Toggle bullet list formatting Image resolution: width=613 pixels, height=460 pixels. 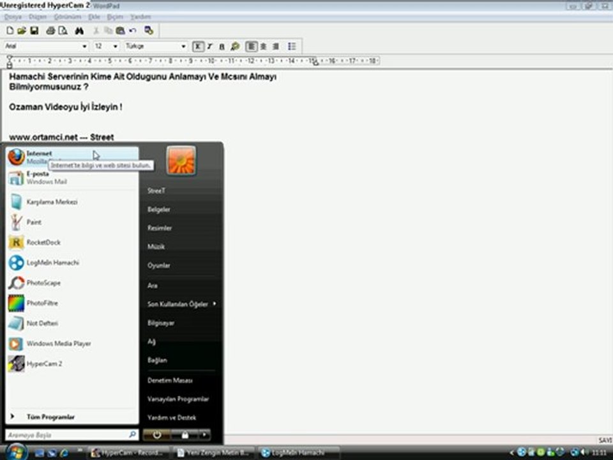tap(292, 47)
